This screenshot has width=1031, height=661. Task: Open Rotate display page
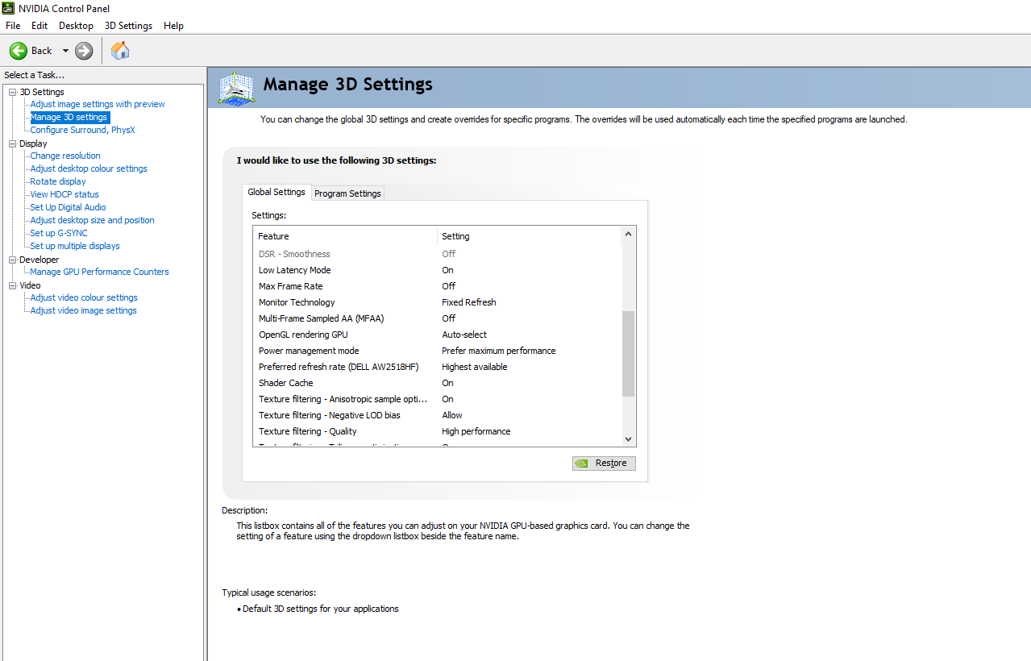58,181
